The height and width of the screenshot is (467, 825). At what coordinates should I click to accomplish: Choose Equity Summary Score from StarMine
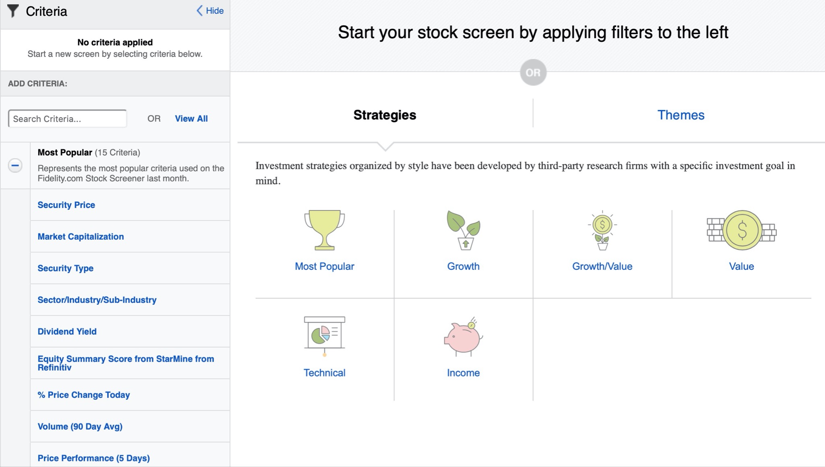126,363
